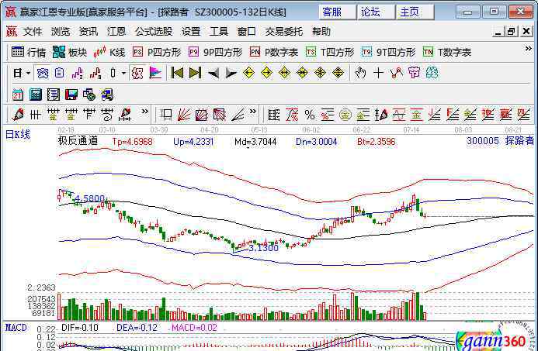Image resolution: width=538 pixels, height=351 pixels.
Task: Expand the angle tools overflow chevron
Action: pyautogui.click(x=253, y=112)
